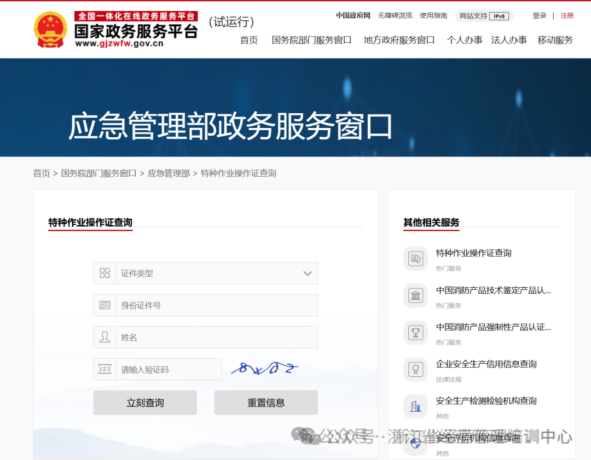Click the 登录 link
Screen dimensions: 591x460
(x=540, y=15)
